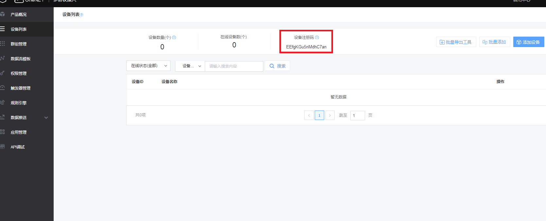The image size is (546, 221).
Task: Click the 共0项 total count
Action: coord(140,115)
